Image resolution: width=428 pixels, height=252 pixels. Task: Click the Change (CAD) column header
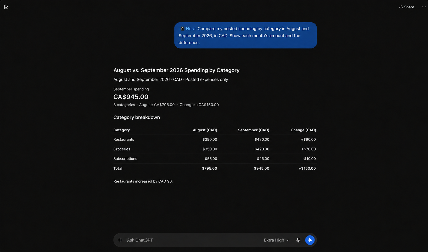pos(303,130)
